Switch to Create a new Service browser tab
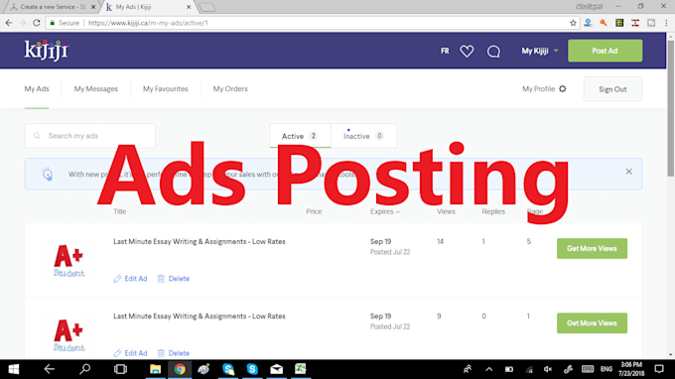 pyautogui.click(x=53, y=7)
